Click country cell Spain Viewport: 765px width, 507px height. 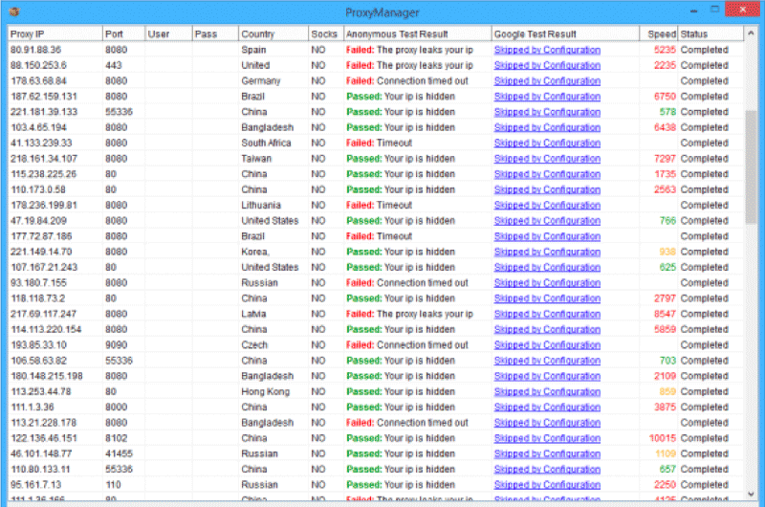[x=253, y=50]
